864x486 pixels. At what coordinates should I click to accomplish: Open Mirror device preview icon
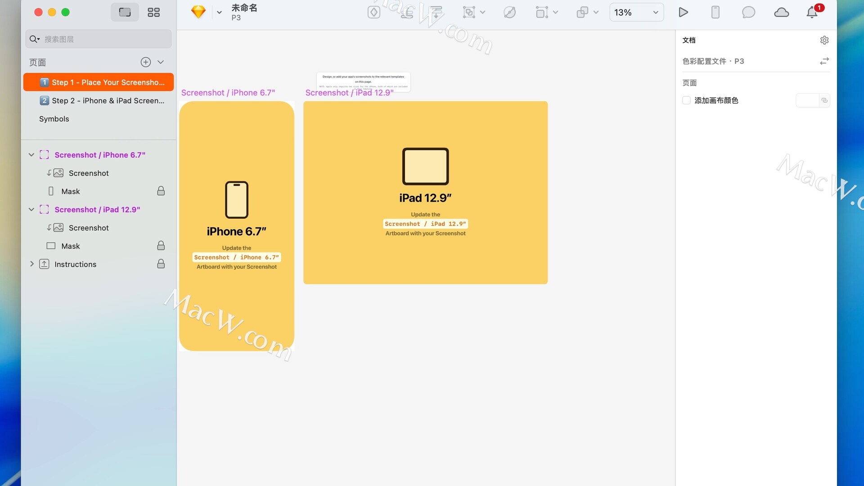pos(715,12)
